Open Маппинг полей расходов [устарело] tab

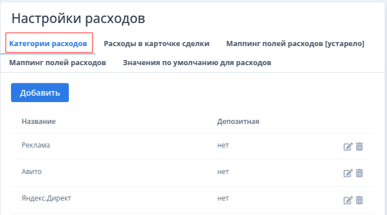tap(295, 44)
